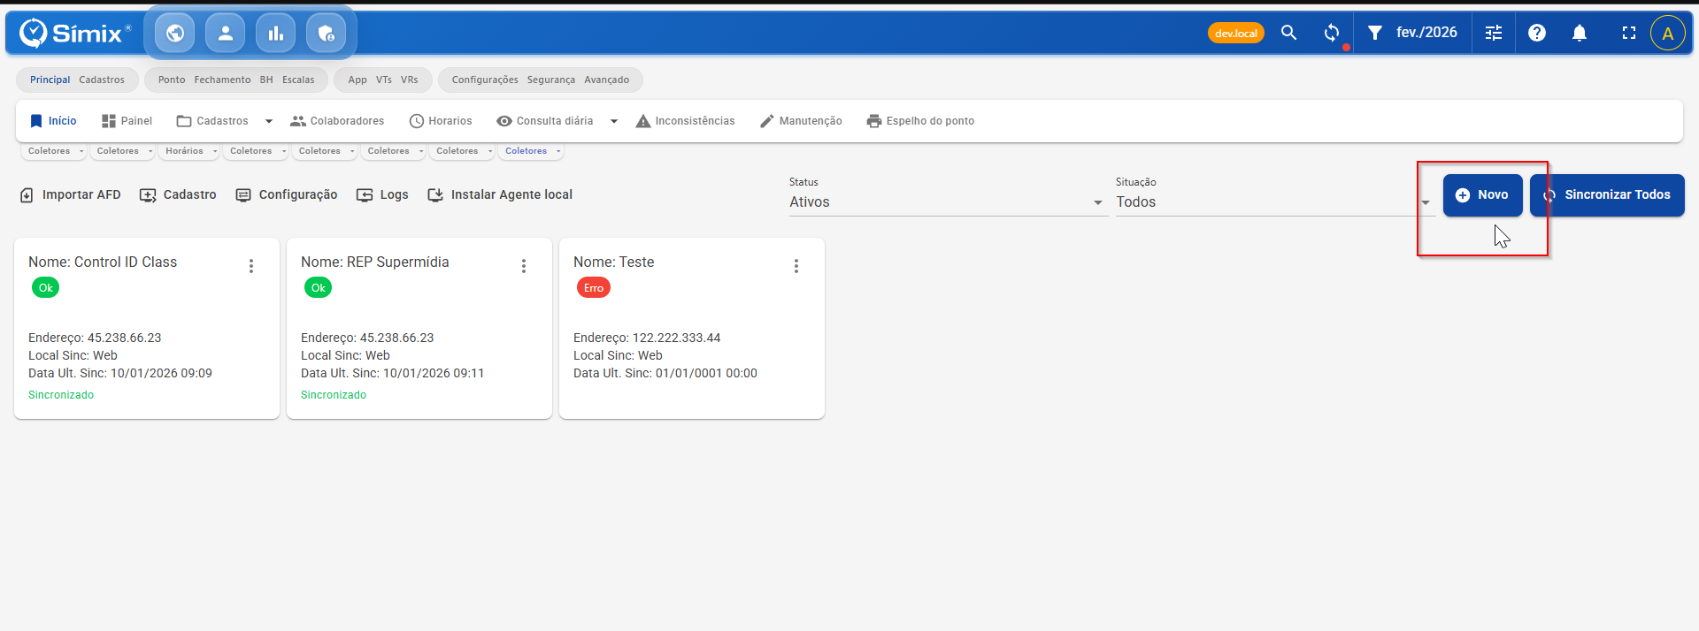
Task: Click the Cadastro action
Action: coord(178,194)
